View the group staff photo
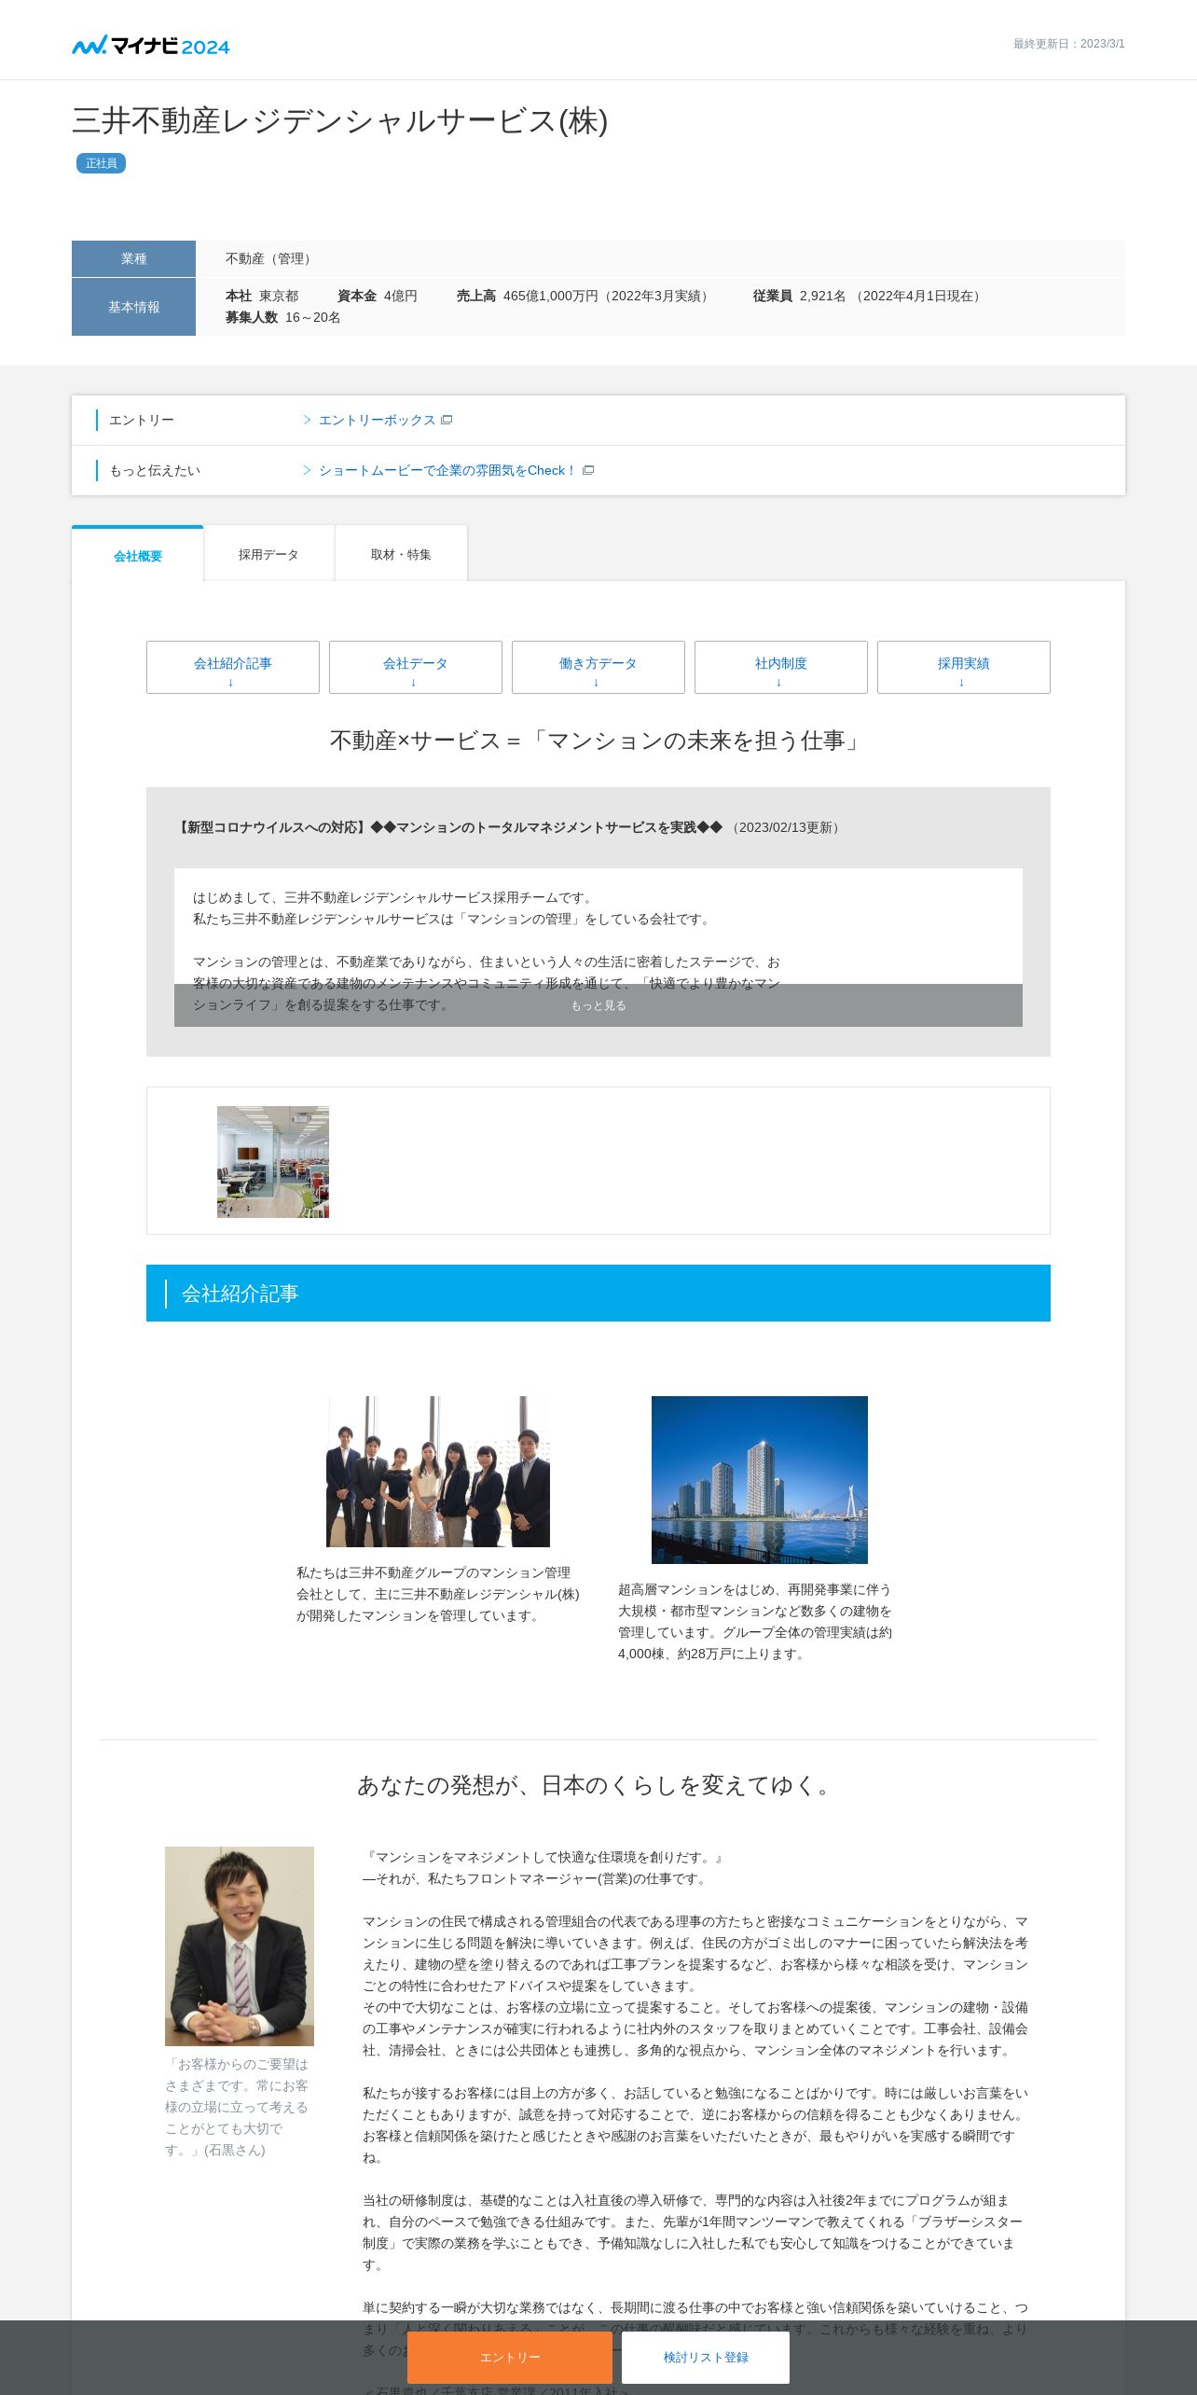Viewport: 1197px width, 2395px height. coord(438,1472)
